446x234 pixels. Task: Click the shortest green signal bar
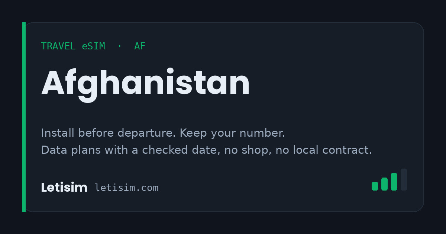(x=375, y=186)
